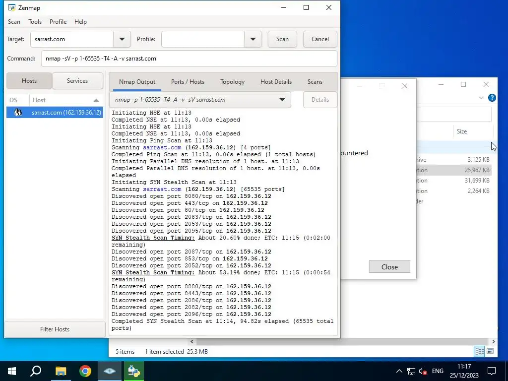The image size is (508, 381).
Task: Switch Explorer to details view icon
Action: [480, 351]
